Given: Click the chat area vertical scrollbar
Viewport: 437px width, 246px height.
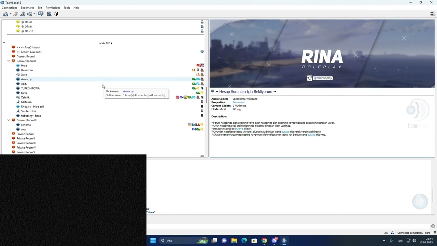Looking at the screenshot, I should pos(433,195).
